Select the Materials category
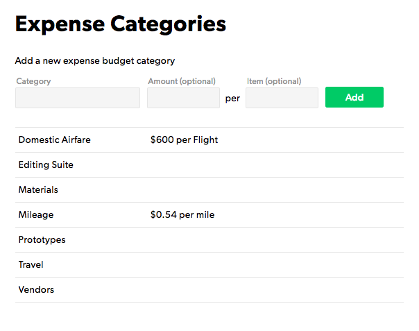 pos(209,190)
